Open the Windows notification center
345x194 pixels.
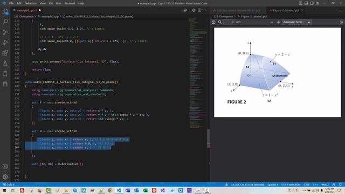click(339, 190)
